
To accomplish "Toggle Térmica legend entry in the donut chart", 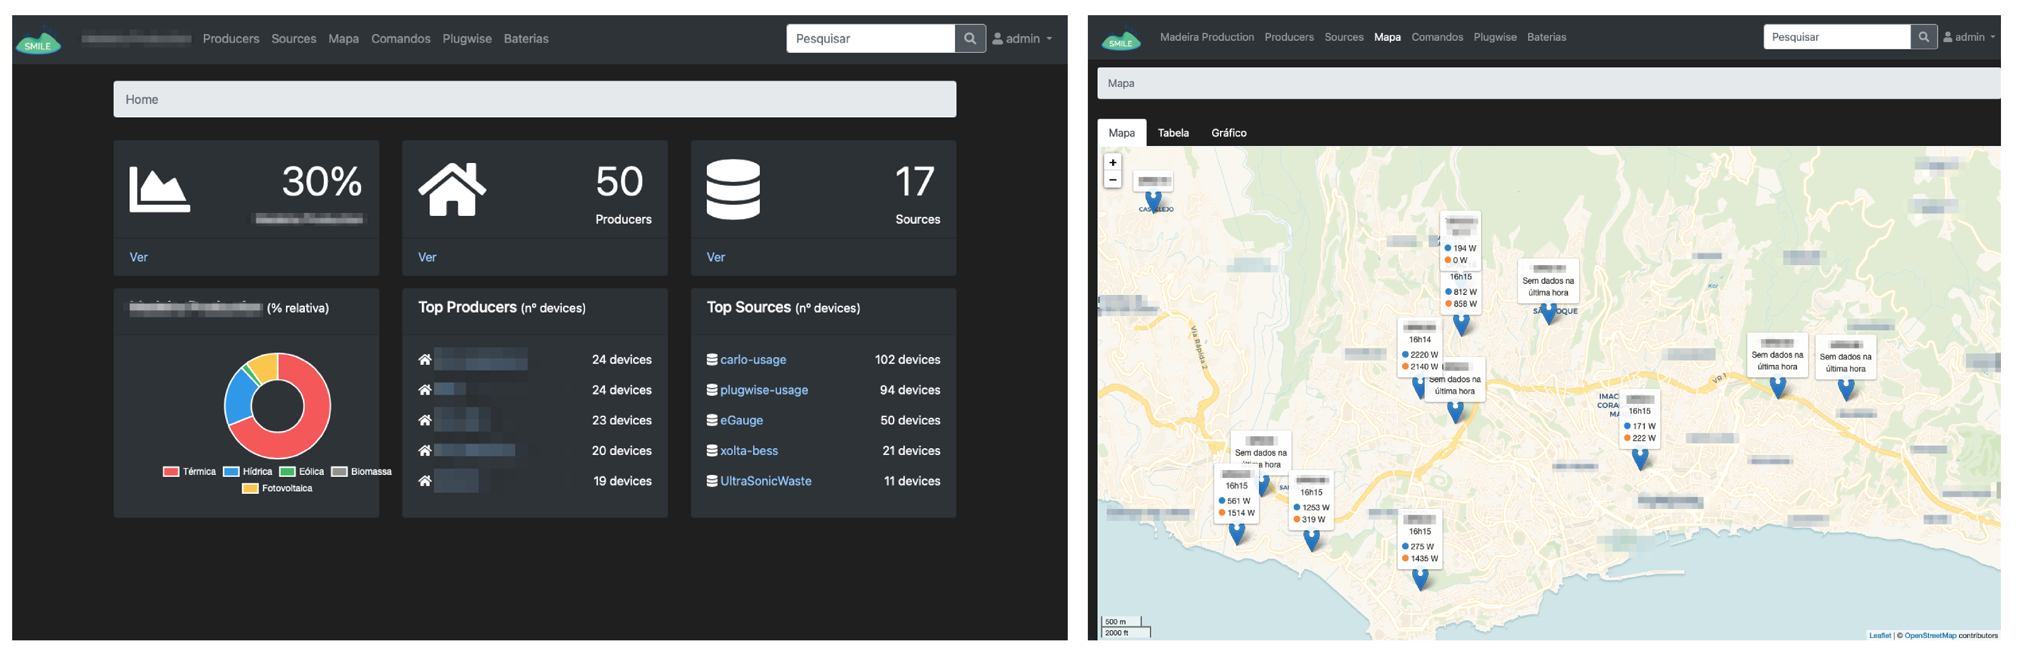I will coord(189,472).
